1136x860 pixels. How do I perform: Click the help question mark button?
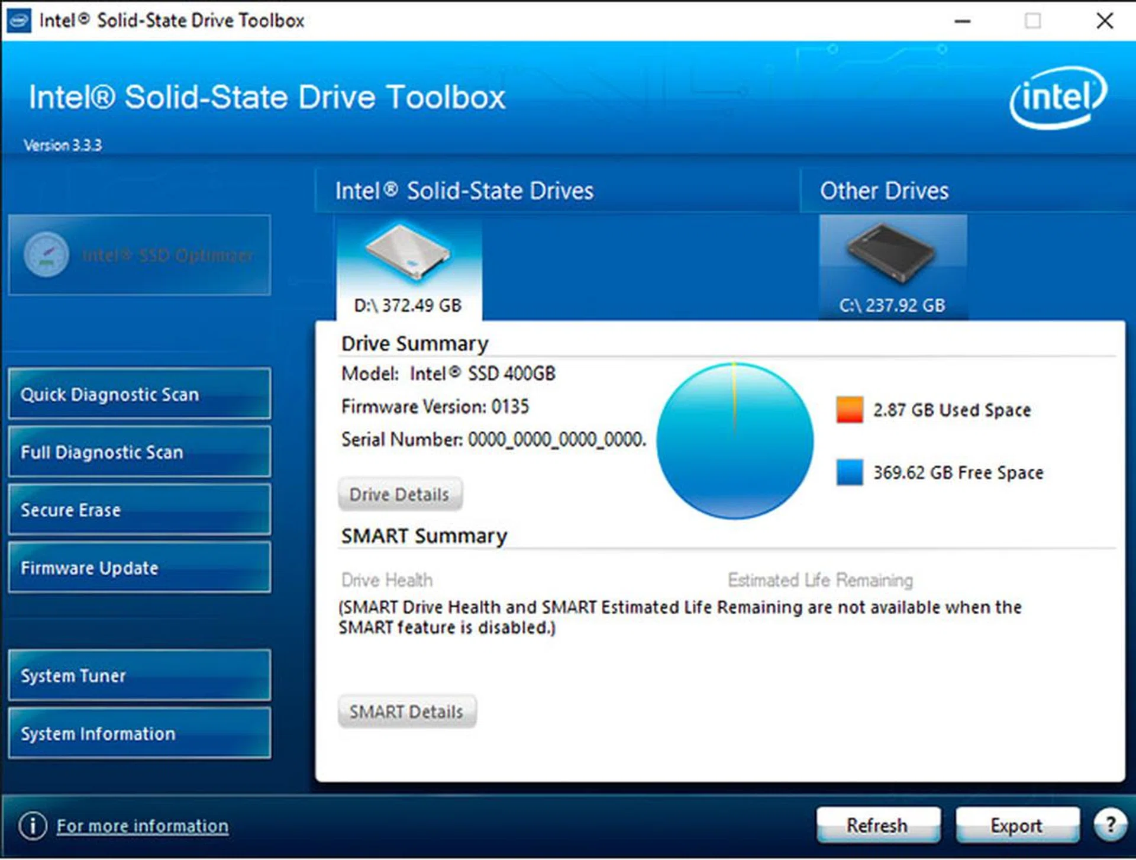click(x=1111, y=824)
